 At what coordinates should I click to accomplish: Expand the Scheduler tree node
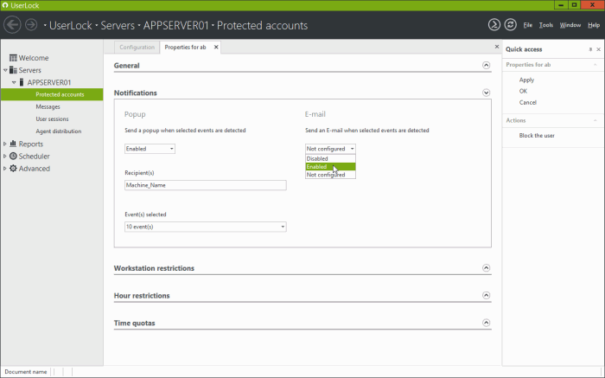click(x=5, y=156)
